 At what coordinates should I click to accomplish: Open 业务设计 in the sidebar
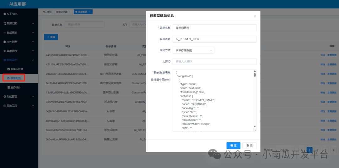pos(19,88)
